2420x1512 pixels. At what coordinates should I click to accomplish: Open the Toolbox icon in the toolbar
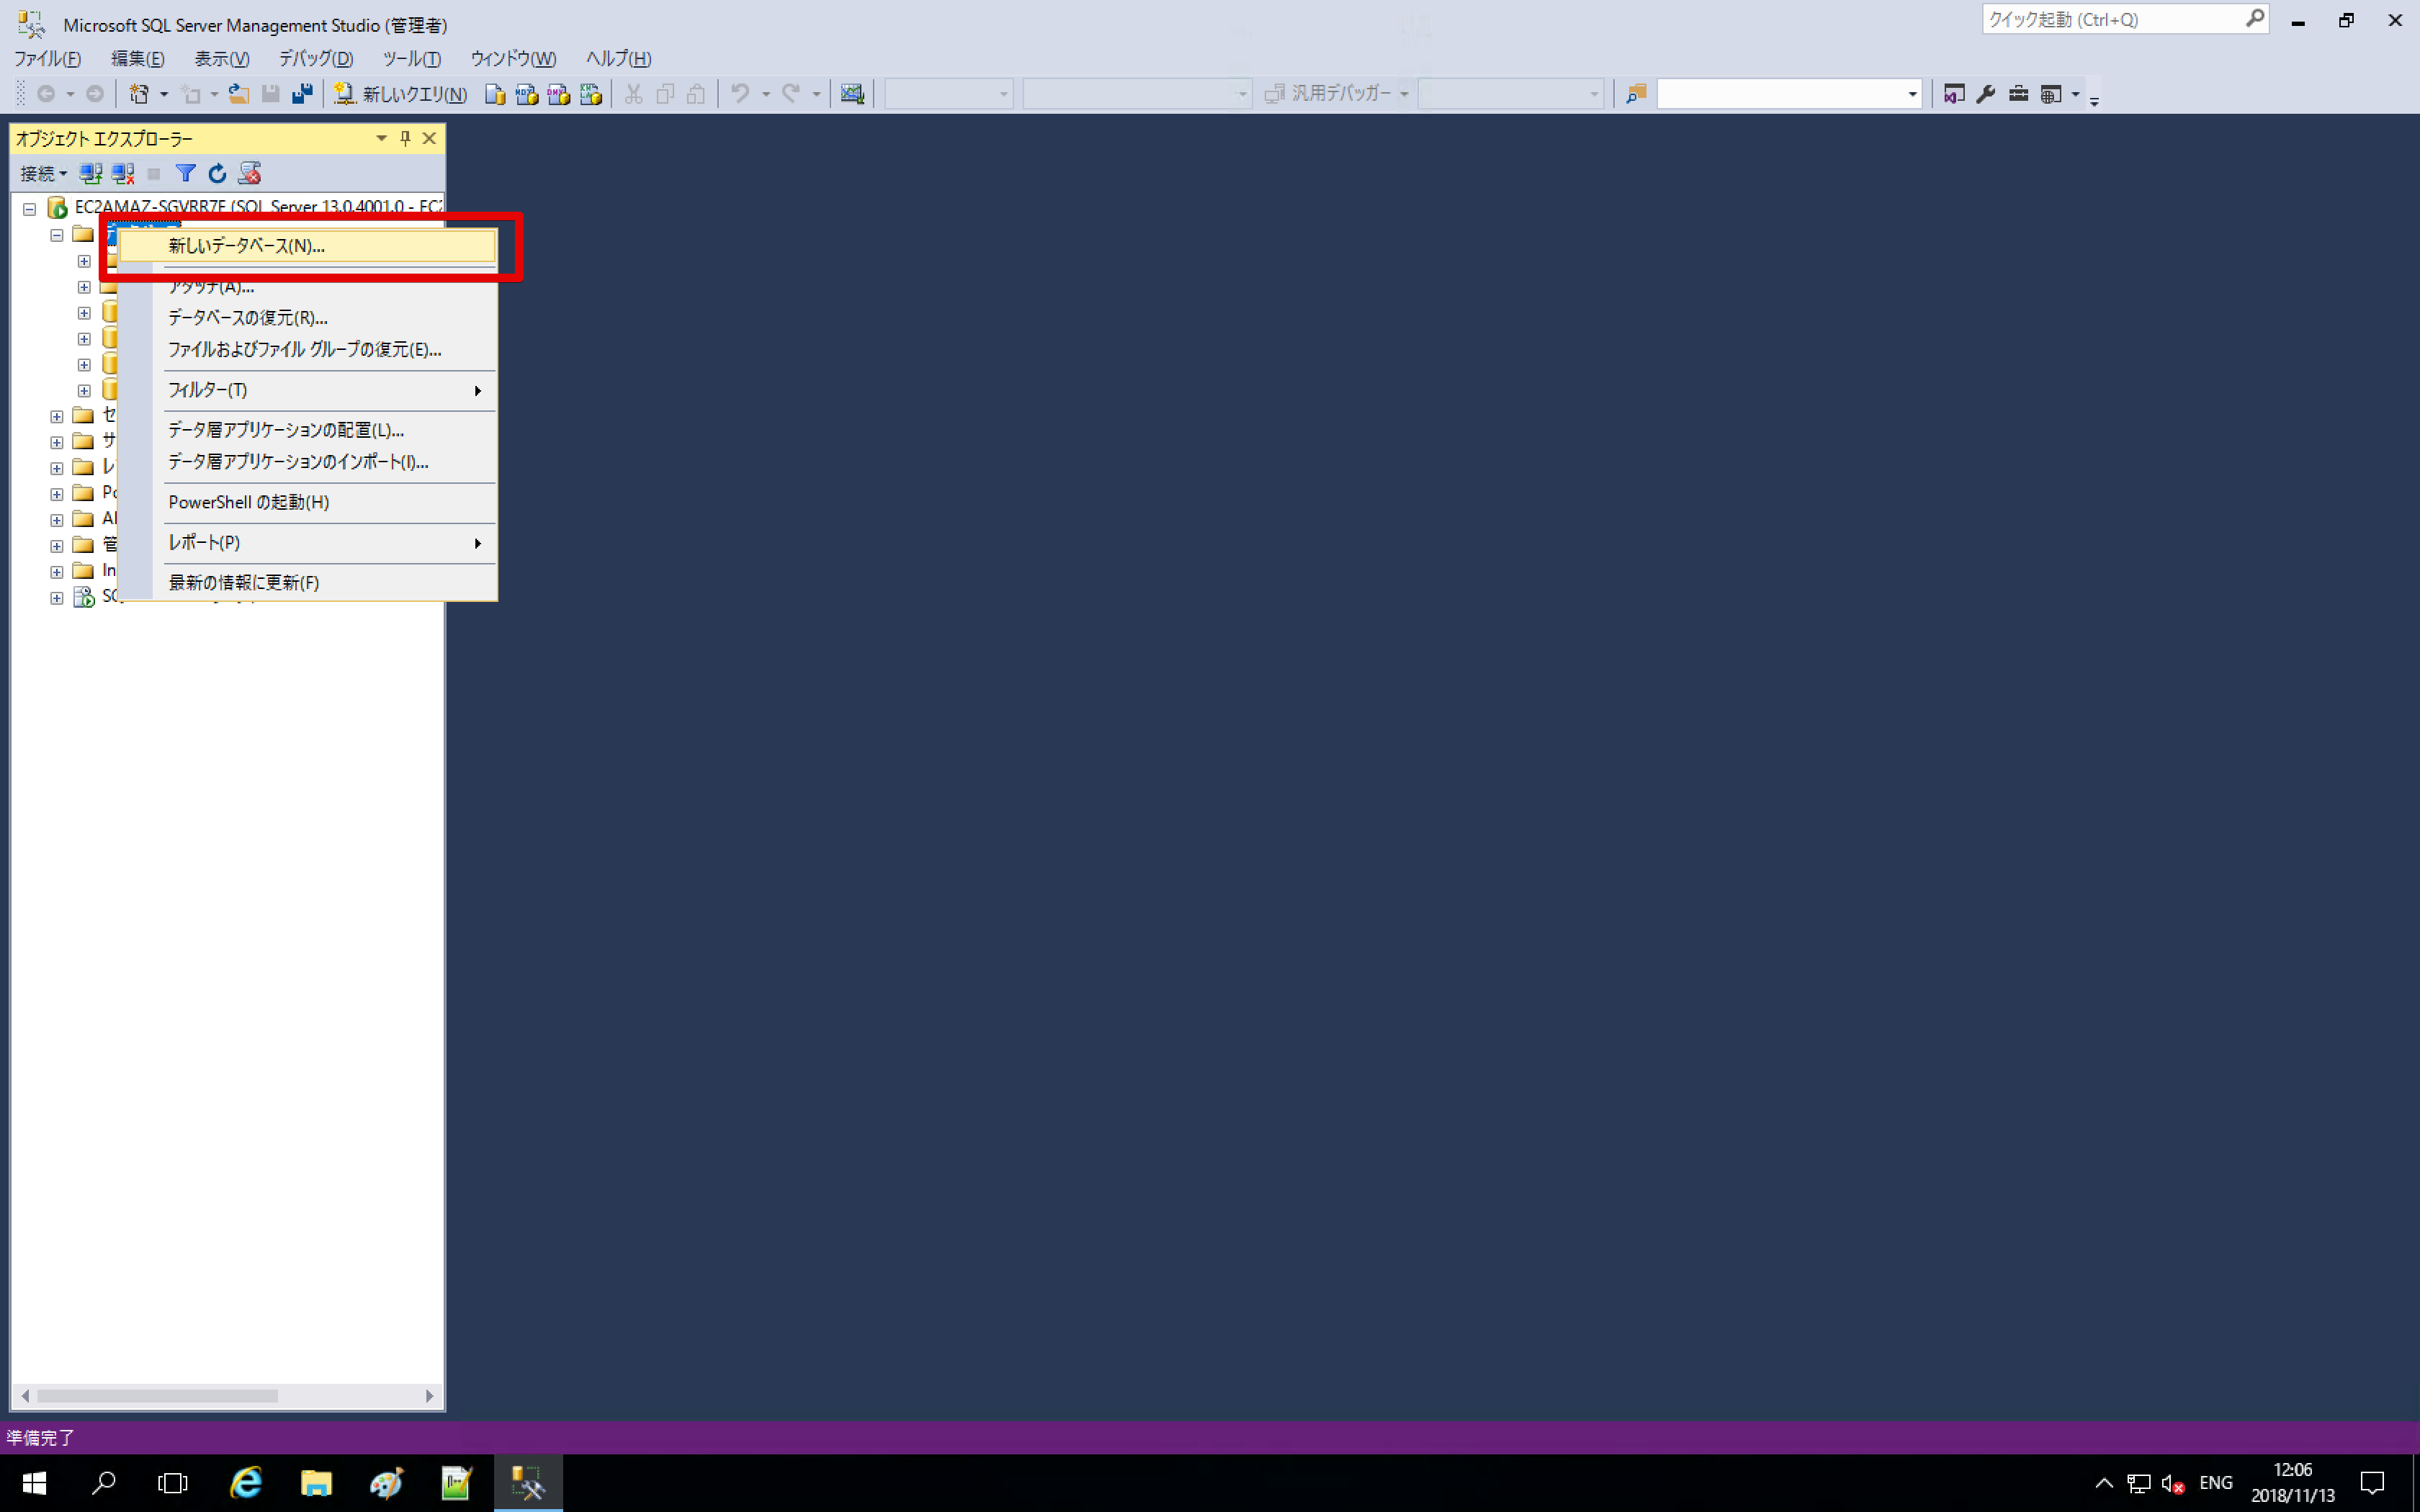(2018, 94)
